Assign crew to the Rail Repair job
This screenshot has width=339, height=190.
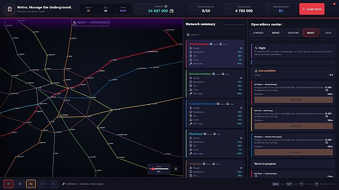tap(293, 100)
